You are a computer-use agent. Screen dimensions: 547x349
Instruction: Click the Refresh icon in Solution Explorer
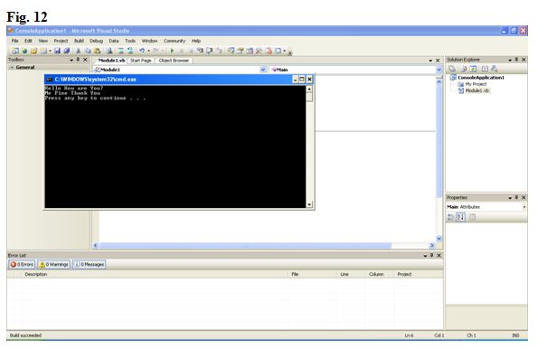[473, 69]
